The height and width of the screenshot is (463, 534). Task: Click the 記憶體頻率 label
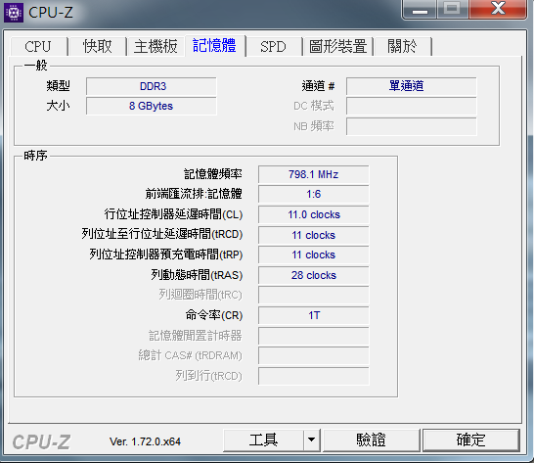pyautogui.click(x=213, y=174)
